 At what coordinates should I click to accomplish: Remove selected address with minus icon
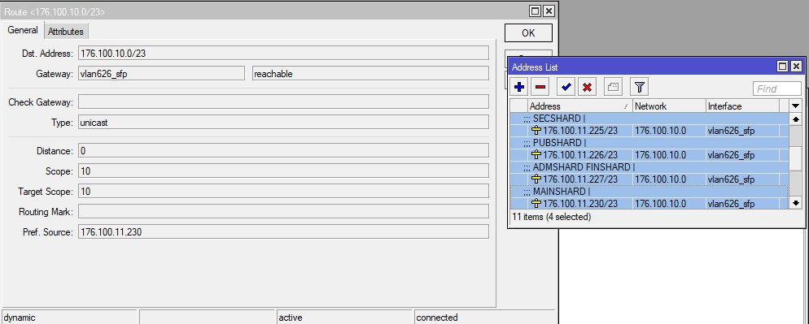coord(540,87)
